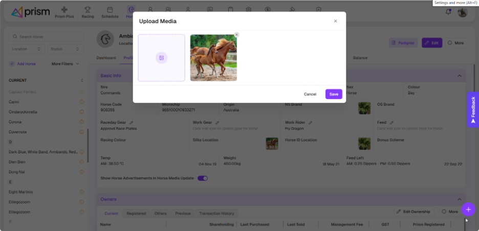Collapse the Owners section

pos(459,199)
